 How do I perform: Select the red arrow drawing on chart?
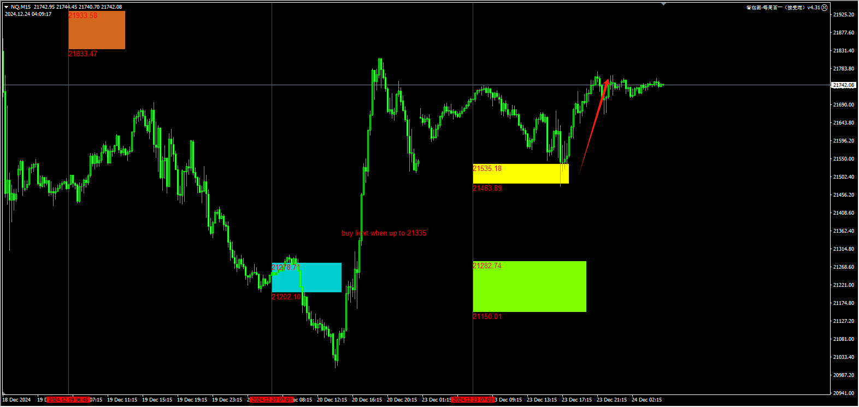pyautogui.click(x=594, y=127)
